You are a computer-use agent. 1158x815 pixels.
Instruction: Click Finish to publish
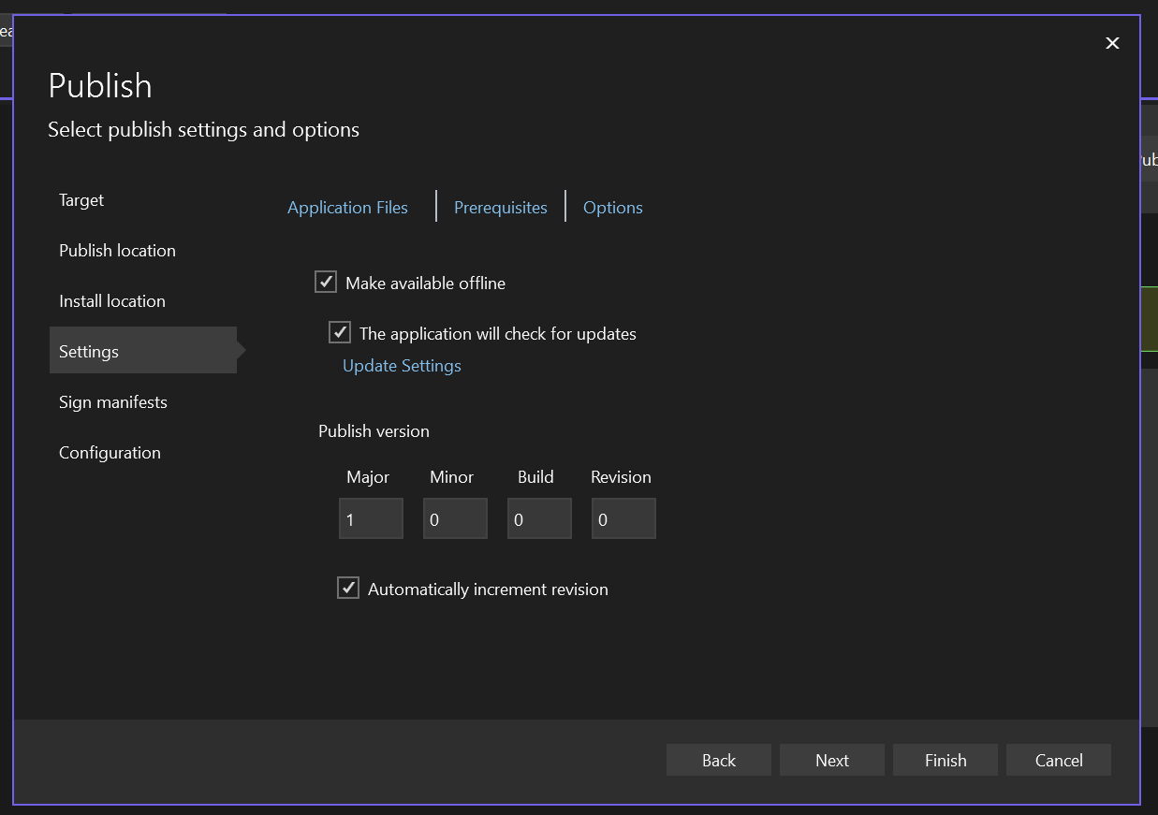(x=945, y=760)
